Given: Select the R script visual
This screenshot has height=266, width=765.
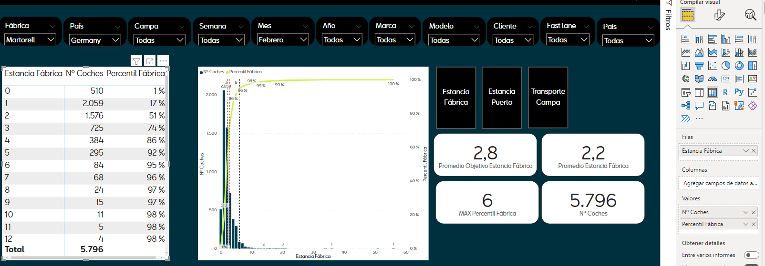Looking at the screenshot, I should point(726,92).
